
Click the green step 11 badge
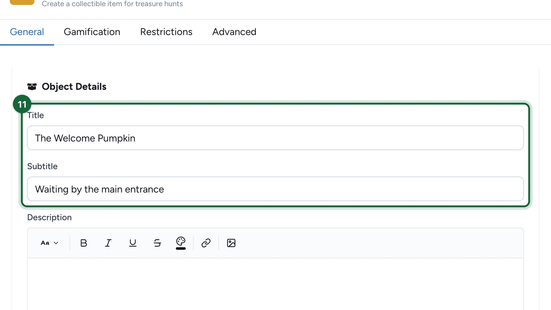[x=22, y=104]
